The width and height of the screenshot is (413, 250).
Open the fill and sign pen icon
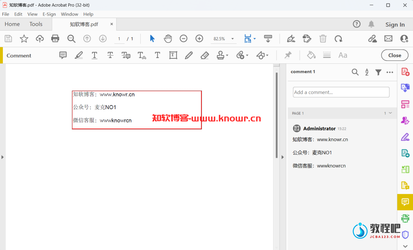(x=291, y=39)
